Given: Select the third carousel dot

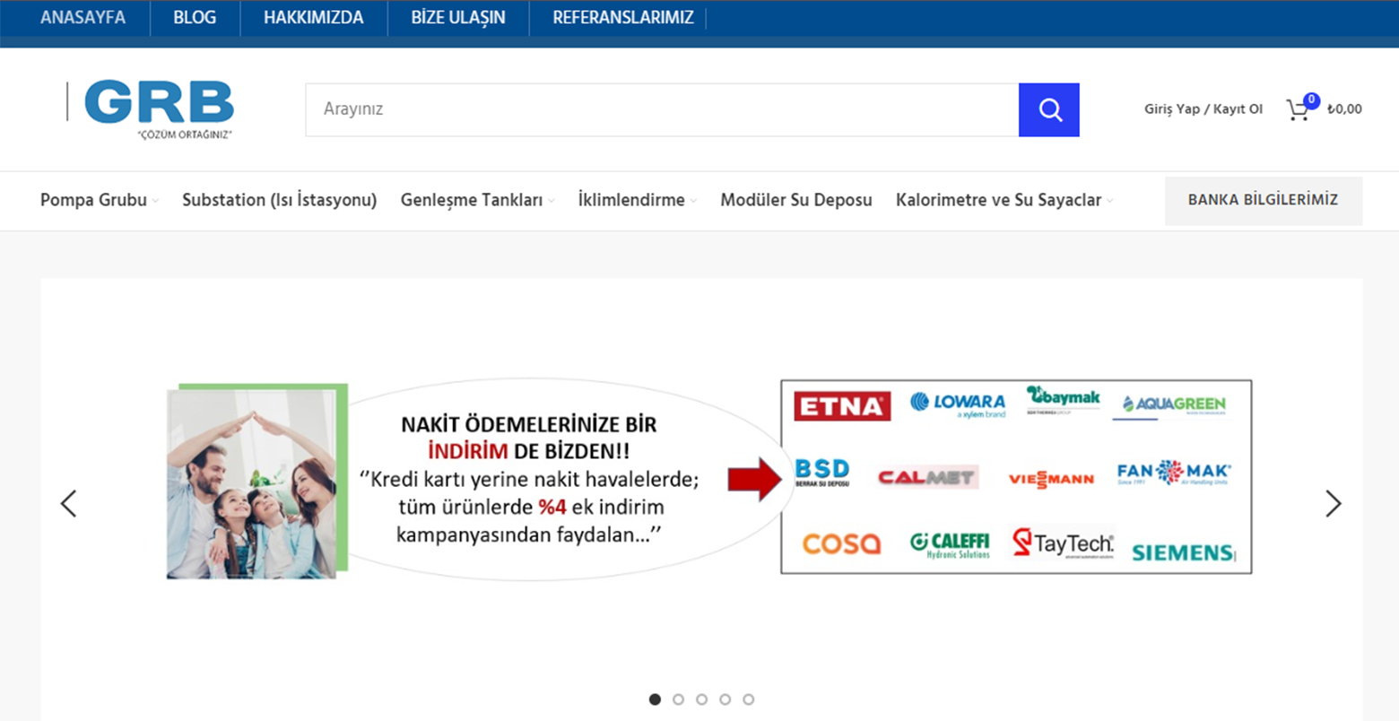Looking at the screenshot, I should click(701, 699).
